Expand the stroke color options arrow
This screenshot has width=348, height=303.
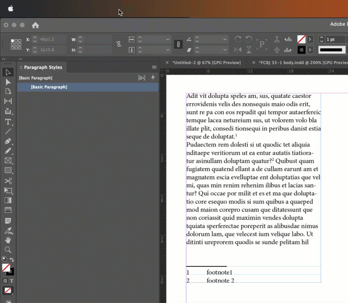tap(310, 50)
